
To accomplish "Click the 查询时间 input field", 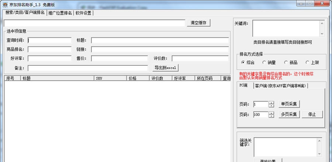I will (49, 40).
